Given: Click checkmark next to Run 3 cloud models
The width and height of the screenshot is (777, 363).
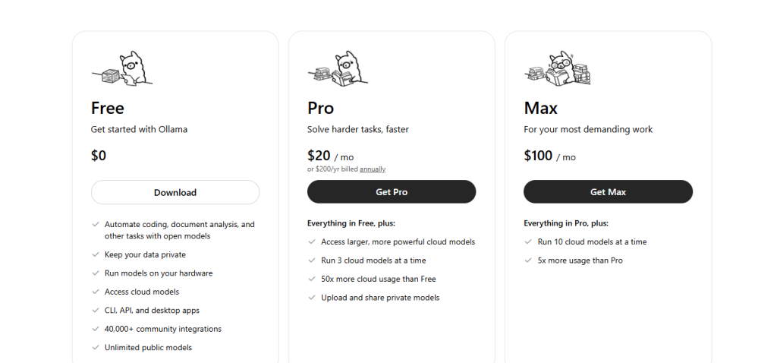Looking at the screenshot, I should (x=312, y=260).
